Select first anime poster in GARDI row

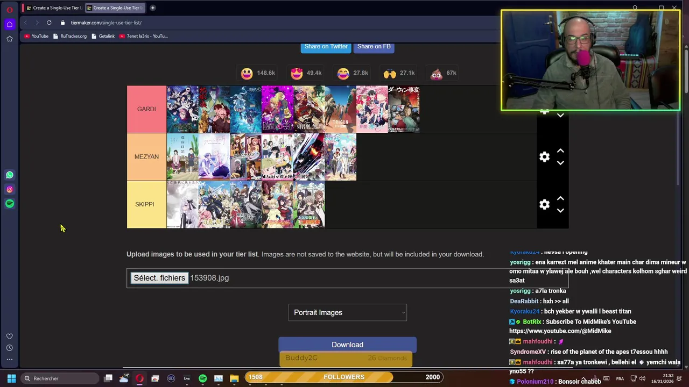(x=182, y=109)
